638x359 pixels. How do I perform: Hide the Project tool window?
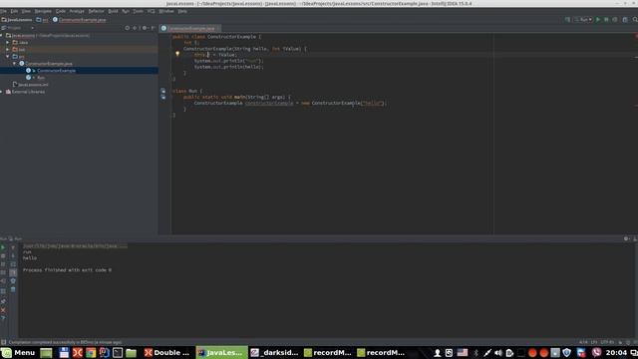pos(154,28)
